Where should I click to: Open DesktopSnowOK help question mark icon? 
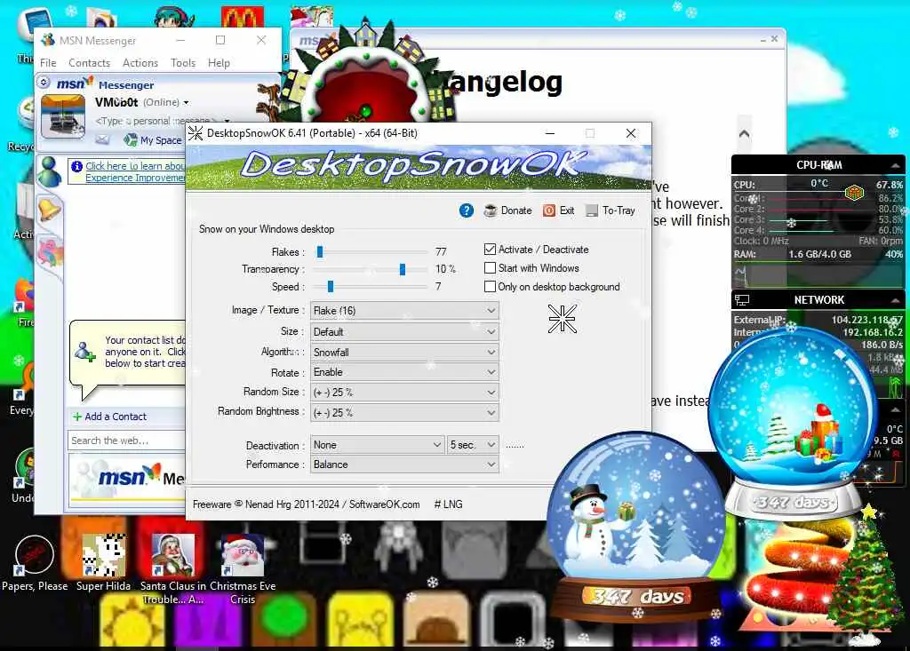click(x=466, y=210)
